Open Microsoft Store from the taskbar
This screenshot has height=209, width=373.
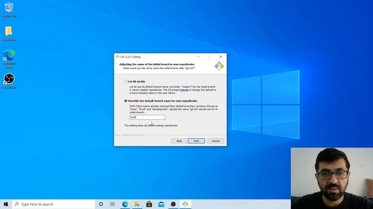point(149,204)
